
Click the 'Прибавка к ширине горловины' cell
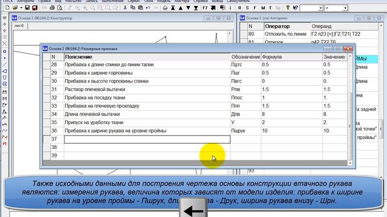[x=147, y=73]
